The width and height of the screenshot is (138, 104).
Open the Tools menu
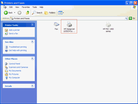coord(34,7)
